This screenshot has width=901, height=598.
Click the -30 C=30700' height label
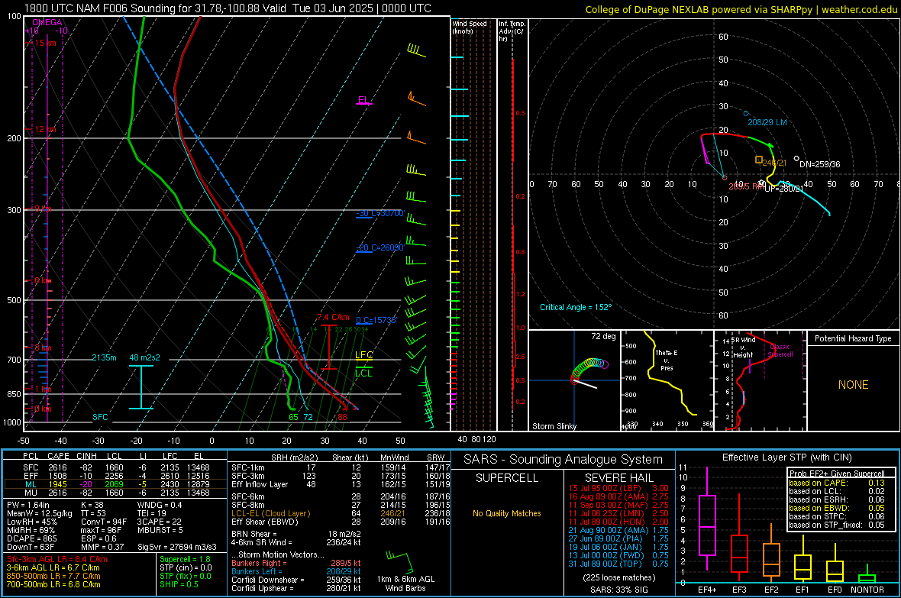pos(379,213)
